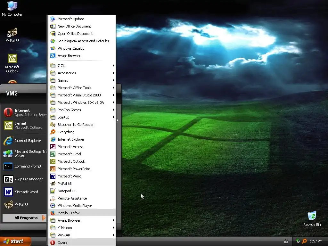Expand the 7-Zip submenu arrow
Viewport: 328px width, 246px height.
pos(114,65)
